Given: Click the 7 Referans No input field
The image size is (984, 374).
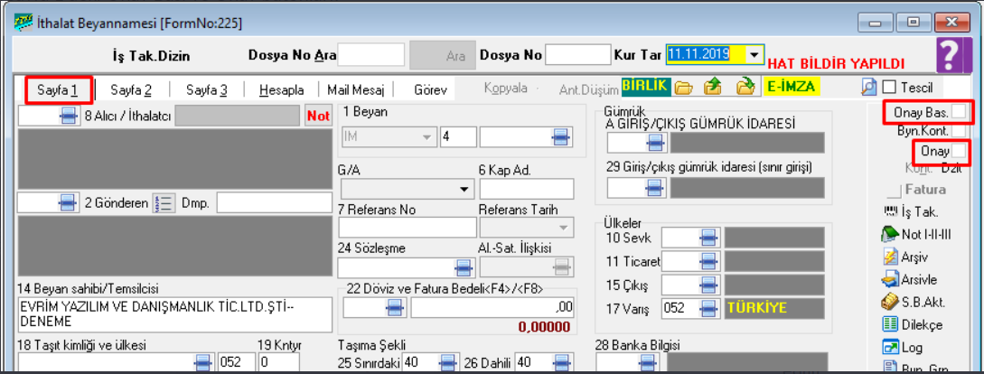Looking at the screenshot, I should (408, 227).
